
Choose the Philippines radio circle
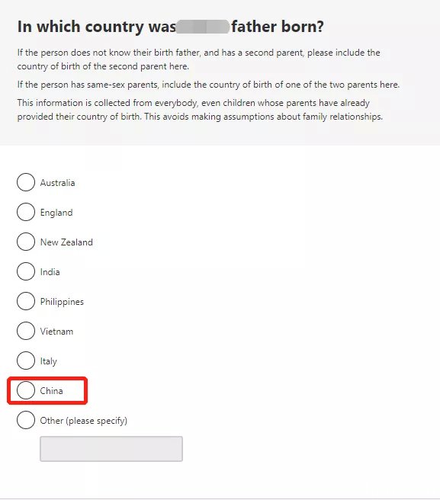[26, 301]
